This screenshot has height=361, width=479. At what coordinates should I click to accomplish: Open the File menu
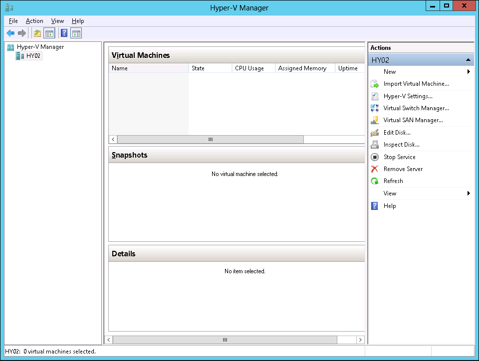[13, 21]
